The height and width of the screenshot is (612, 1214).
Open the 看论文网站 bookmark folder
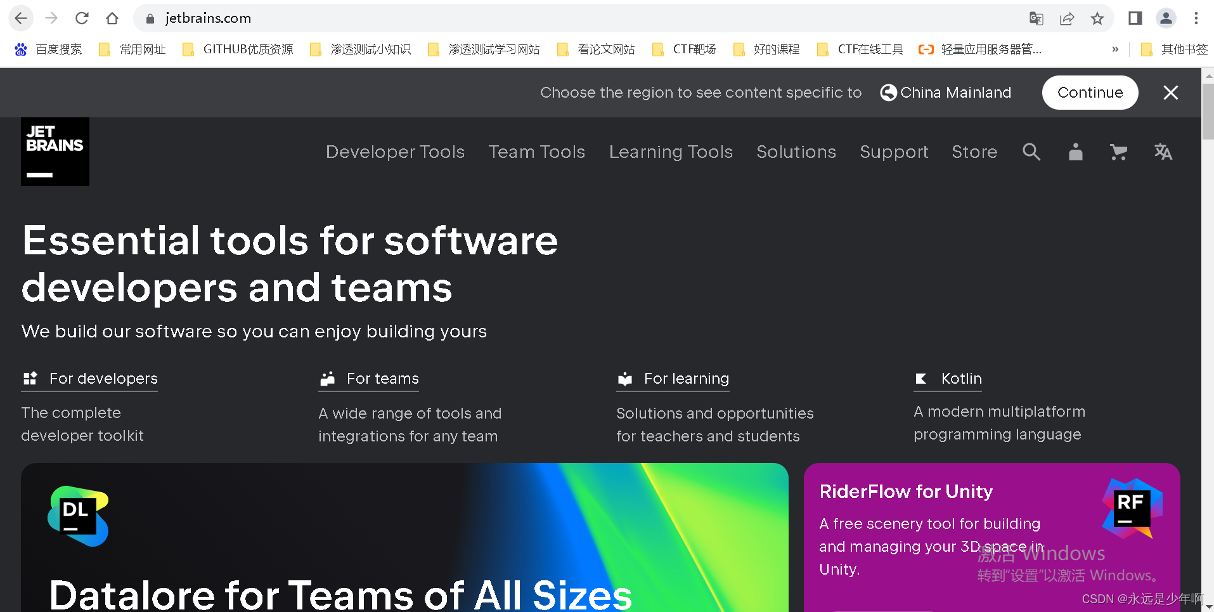point(596,49)
